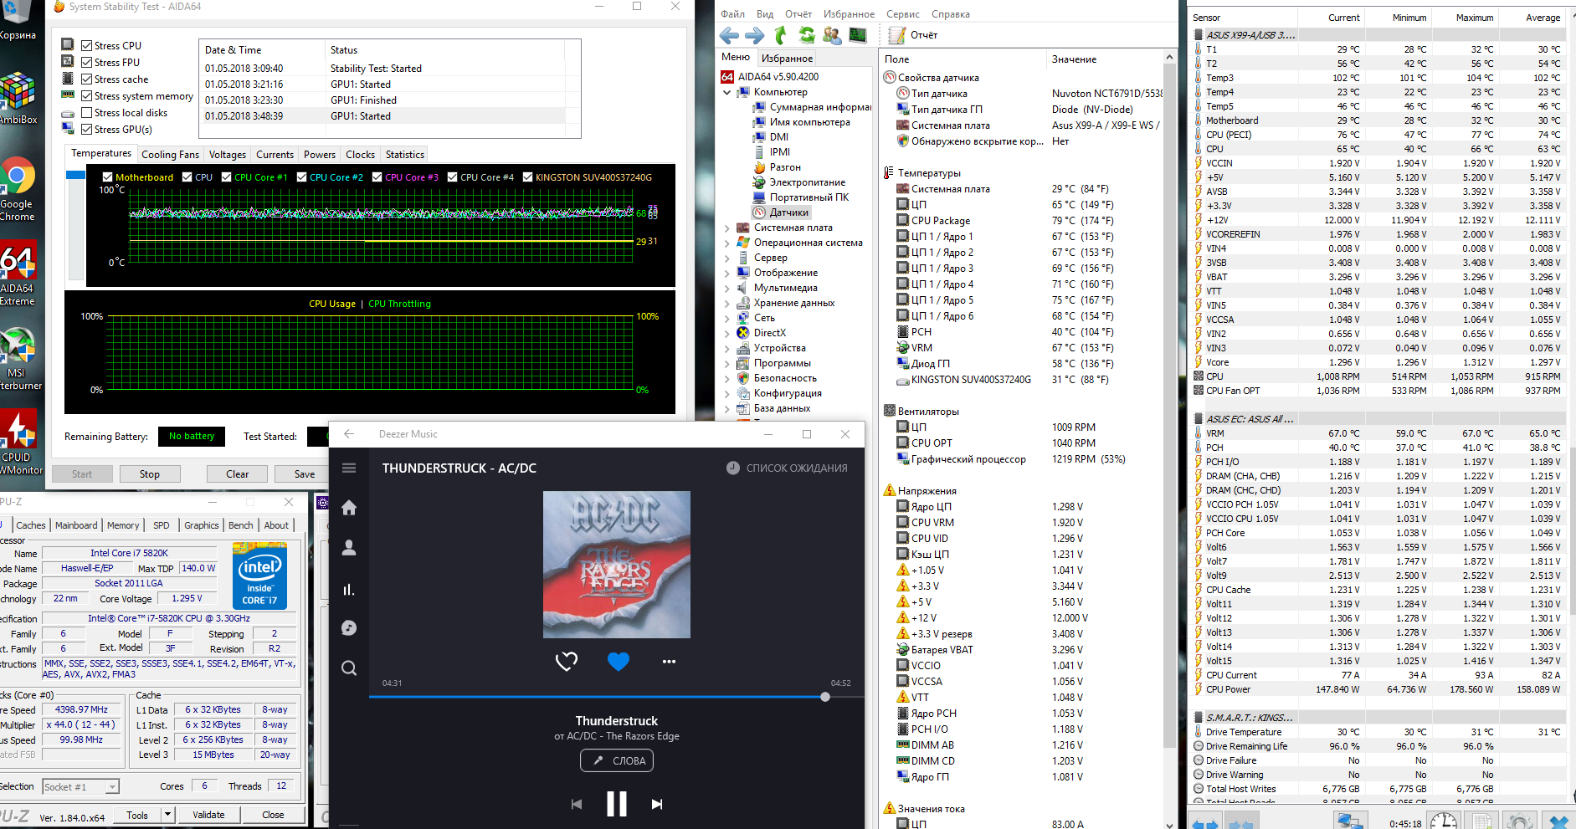Refresh AIDA64 data with the green arrows icon
1576x829 pixels.
[x=807, y=35]
